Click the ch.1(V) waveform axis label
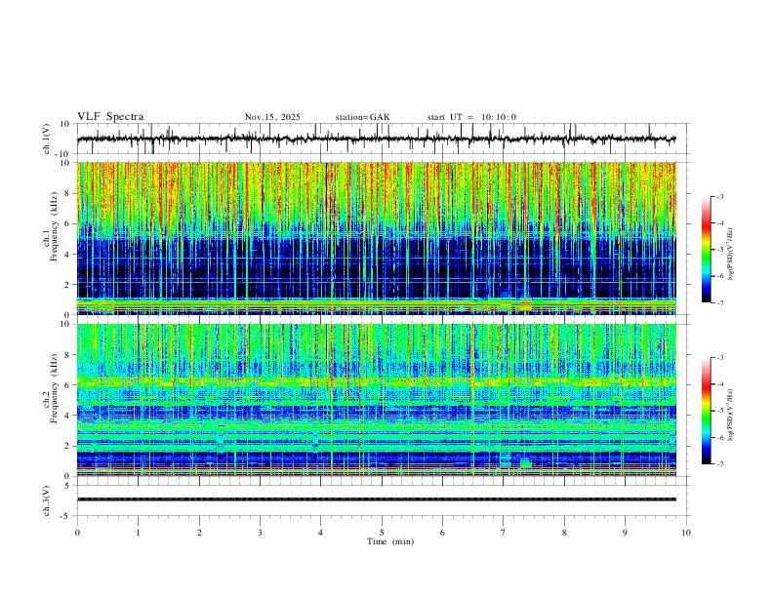The image size is (773, 597). click(x=47, y=139)
